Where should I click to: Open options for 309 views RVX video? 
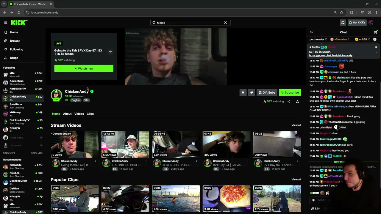pyautogui.click(x=247, y=161)
